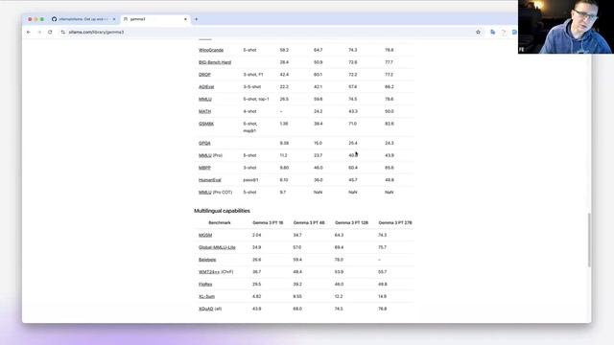Image resolution: width=614 pixels, height=345 pixels.
Task: Follow the XL-Sum link
Action: pyautogui.click(x=206, y=296)
